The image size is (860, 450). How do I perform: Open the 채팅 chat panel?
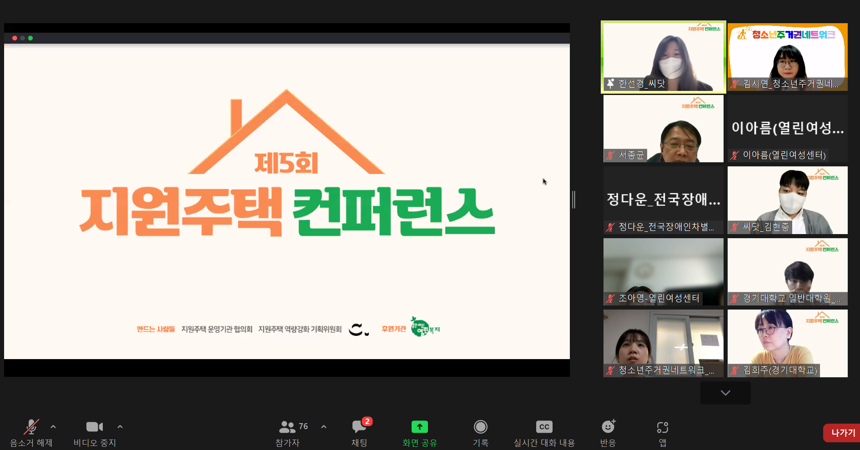359,433
